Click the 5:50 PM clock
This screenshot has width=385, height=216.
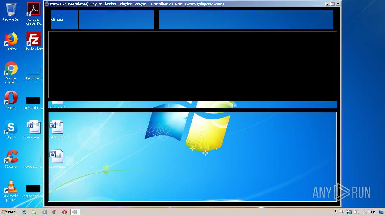pos(369,212)
